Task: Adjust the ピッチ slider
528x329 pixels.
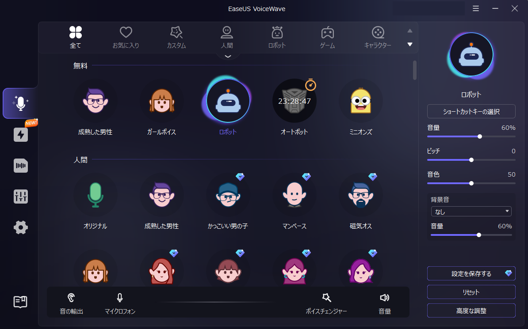Action: click(x=471, y=160)
